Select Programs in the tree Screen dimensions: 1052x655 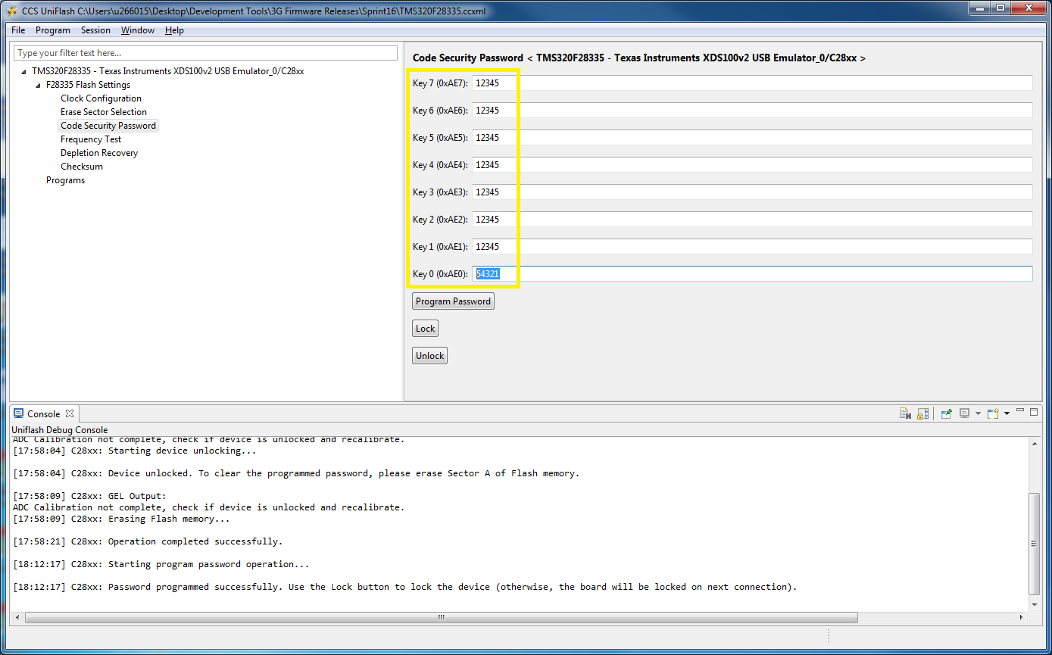click(x=65, y=180)
